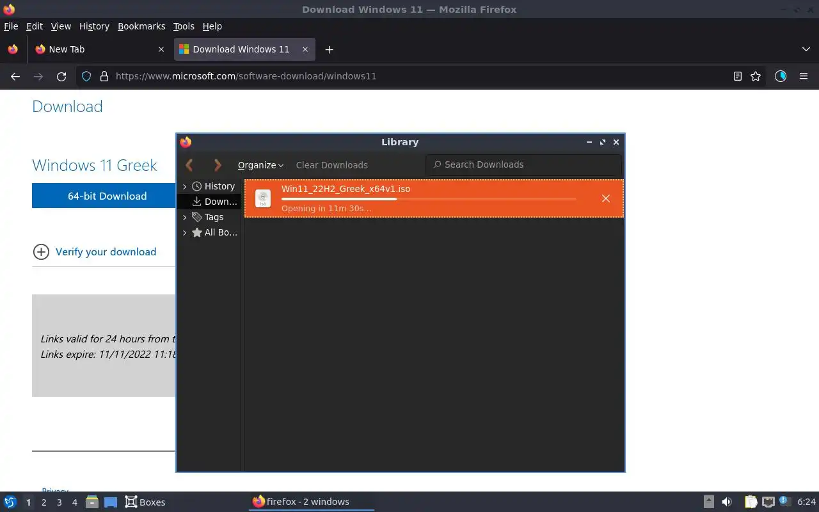Open a new tab with the plus button
The height and width of the screenshot is (512, 819).
click(329, 49)
